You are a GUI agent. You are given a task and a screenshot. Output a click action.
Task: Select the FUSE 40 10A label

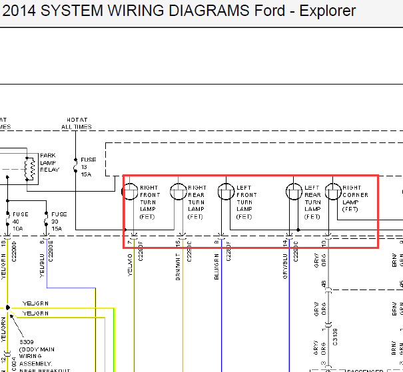pyautogui.click(x=20, y=222)
